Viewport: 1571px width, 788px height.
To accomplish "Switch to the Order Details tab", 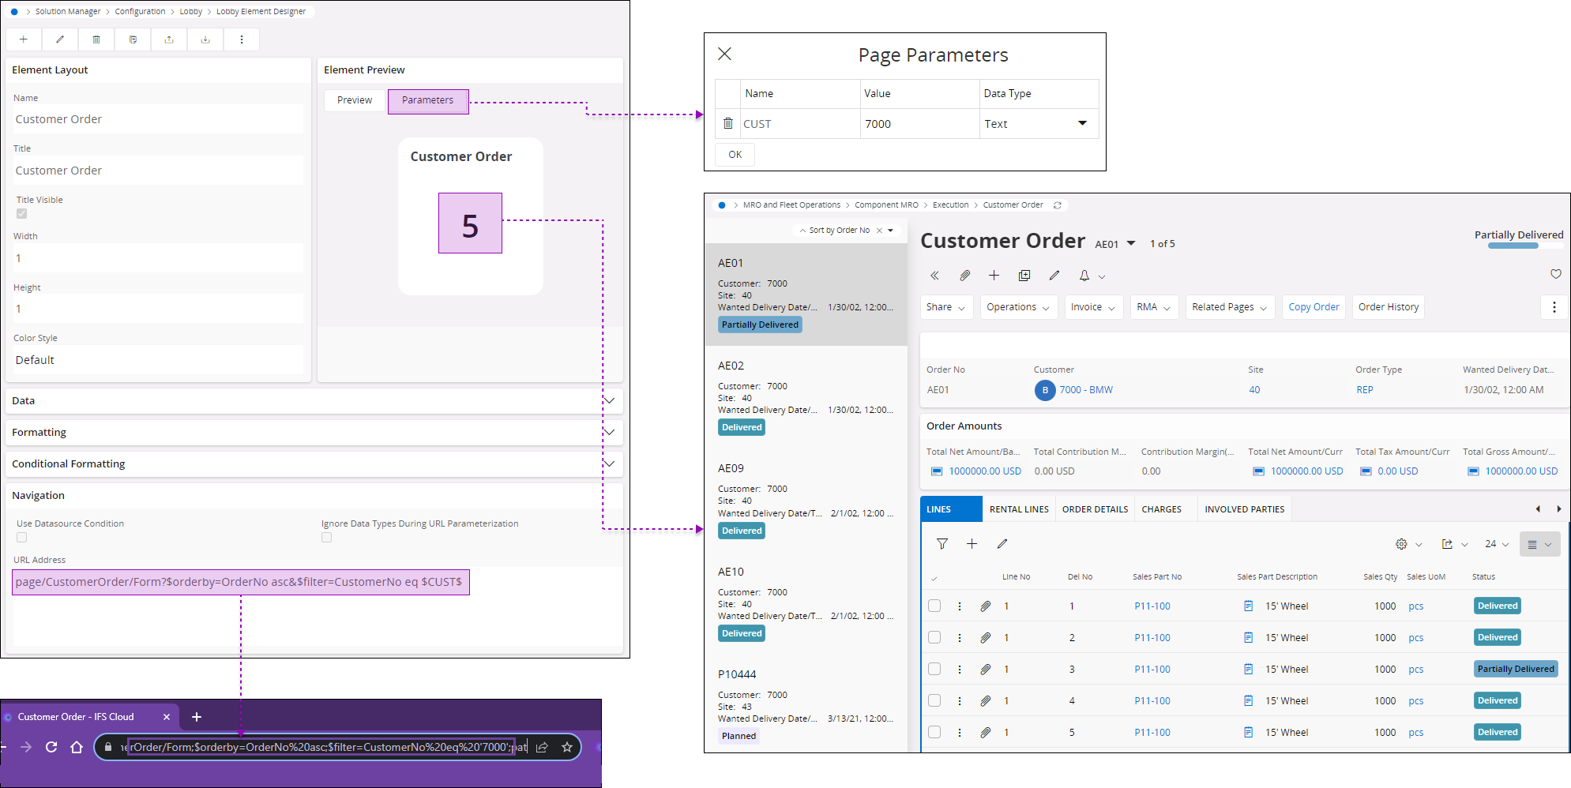I will (x=1095, y=509).
